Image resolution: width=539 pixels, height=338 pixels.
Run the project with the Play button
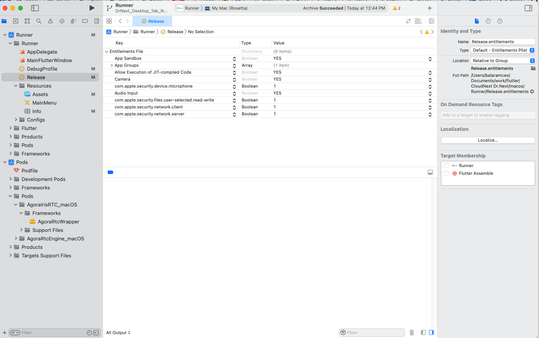pos(92,8)
